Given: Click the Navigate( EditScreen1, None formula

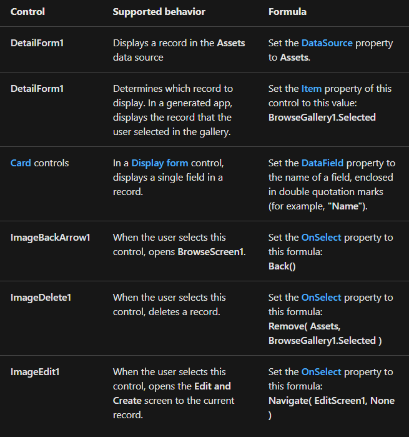Looking at the screenshot, I should click(331, 401).
